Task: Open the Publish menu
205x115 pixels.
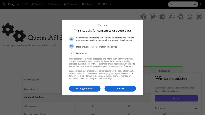Action: [x=88, y=4]
